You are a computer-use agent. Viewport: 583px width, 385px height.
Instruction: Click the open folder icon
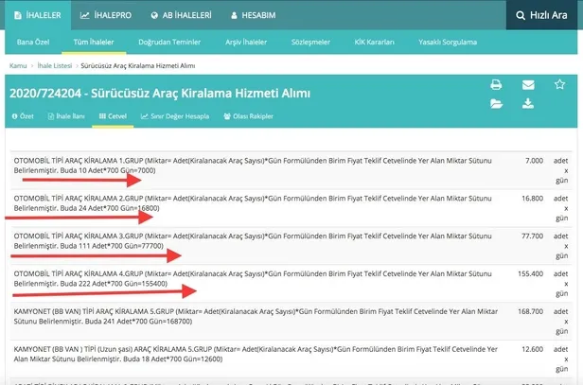pos(496,104)
